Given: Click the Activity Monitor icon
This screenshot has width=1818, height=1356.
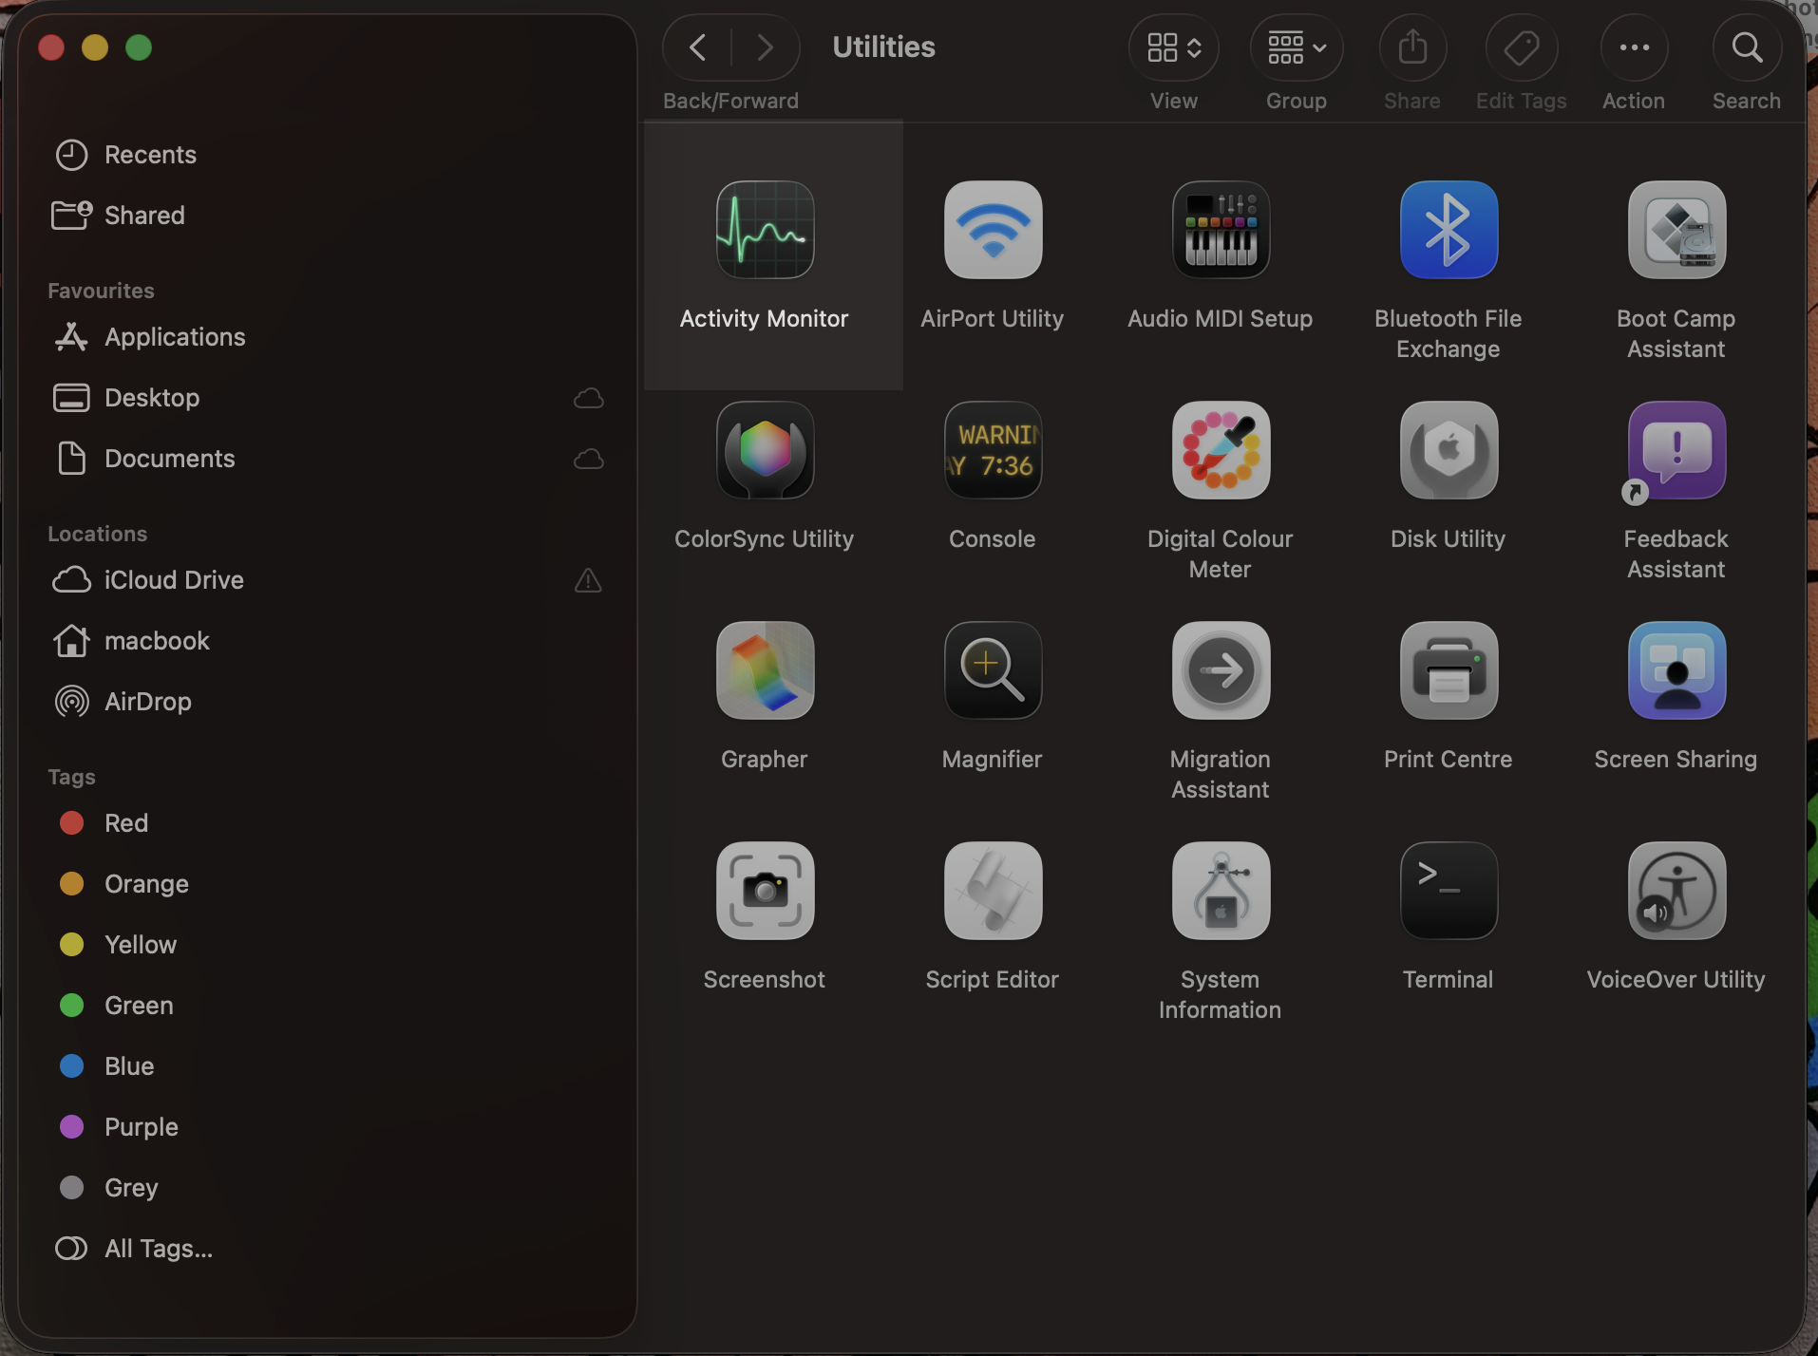Looking at the screenshot, I should [765, 231].
